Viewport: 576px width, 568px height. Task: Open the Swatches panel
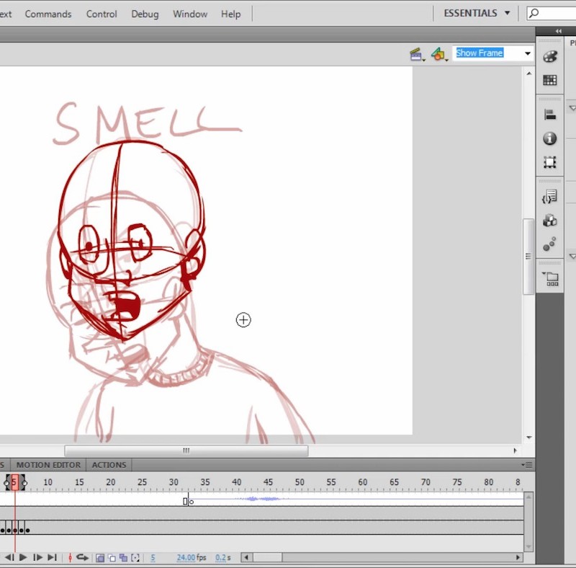coord(549,79)
